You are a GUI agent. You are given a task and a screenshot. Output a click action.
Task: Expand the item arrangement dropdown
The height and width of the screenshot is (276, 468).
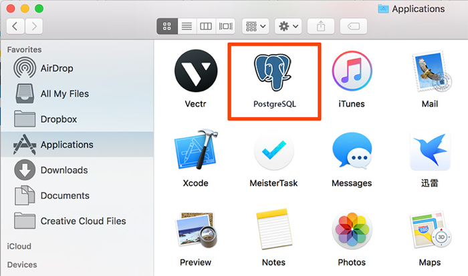(255, 26)
